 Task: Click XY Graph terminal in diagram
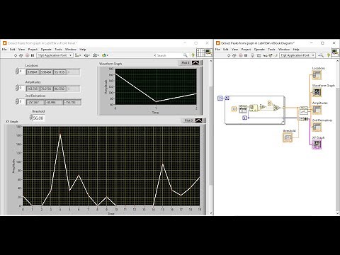click(317, 144)
